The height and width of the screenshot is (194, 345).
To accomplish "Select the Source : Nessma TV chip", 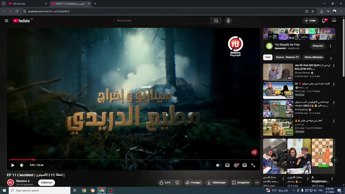I will pyautogui.click(x=287, y=57).
